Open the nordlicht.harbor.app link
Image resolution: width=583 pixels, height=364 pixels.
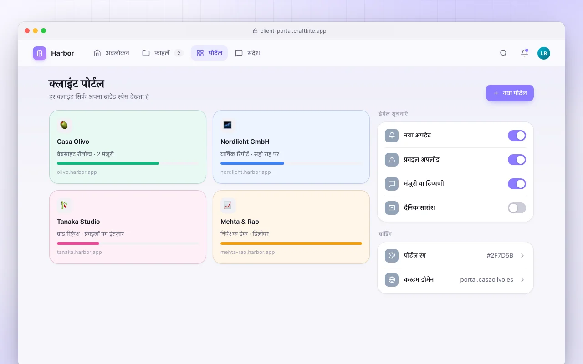tap(245, 172)
